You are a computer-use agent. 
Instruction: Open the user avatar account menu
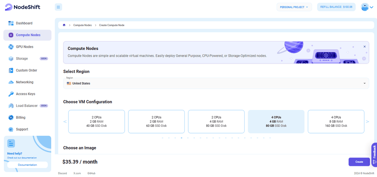[x=367, y=7]
